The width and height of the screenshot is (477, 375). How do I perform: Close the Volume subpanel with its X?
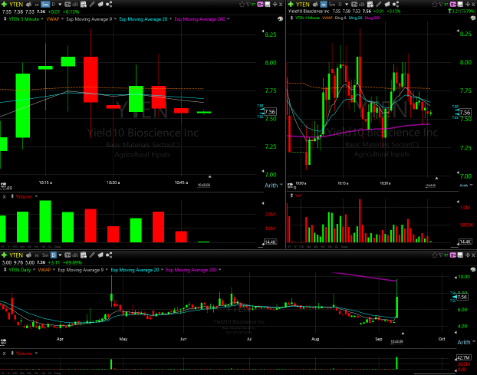tap(4, 196)
